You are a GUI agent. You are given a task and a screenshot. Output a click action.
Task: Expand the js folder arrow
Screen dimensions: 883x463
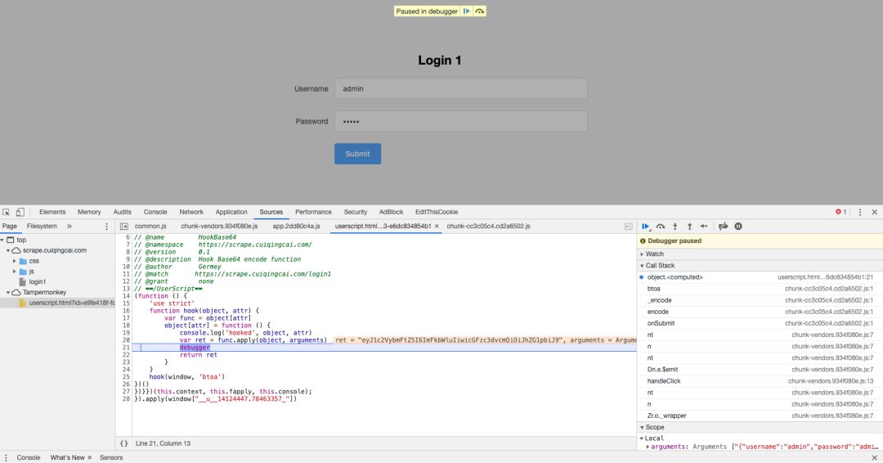pyautogui.click(x=15, y=272)
